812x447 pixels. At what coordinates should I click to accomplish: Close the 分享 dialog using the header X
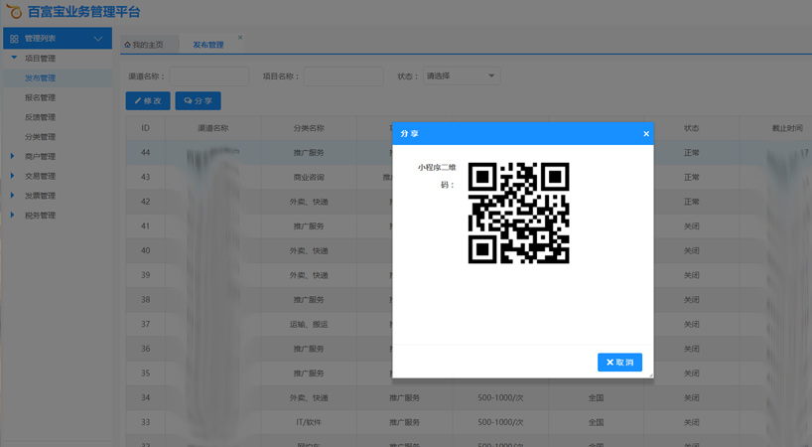click(646, 134)
